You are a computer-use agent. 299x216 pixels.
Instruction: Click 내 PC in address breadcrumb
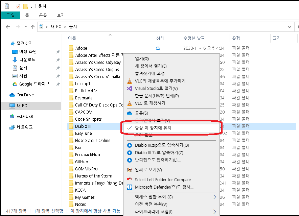coord(56,26)
